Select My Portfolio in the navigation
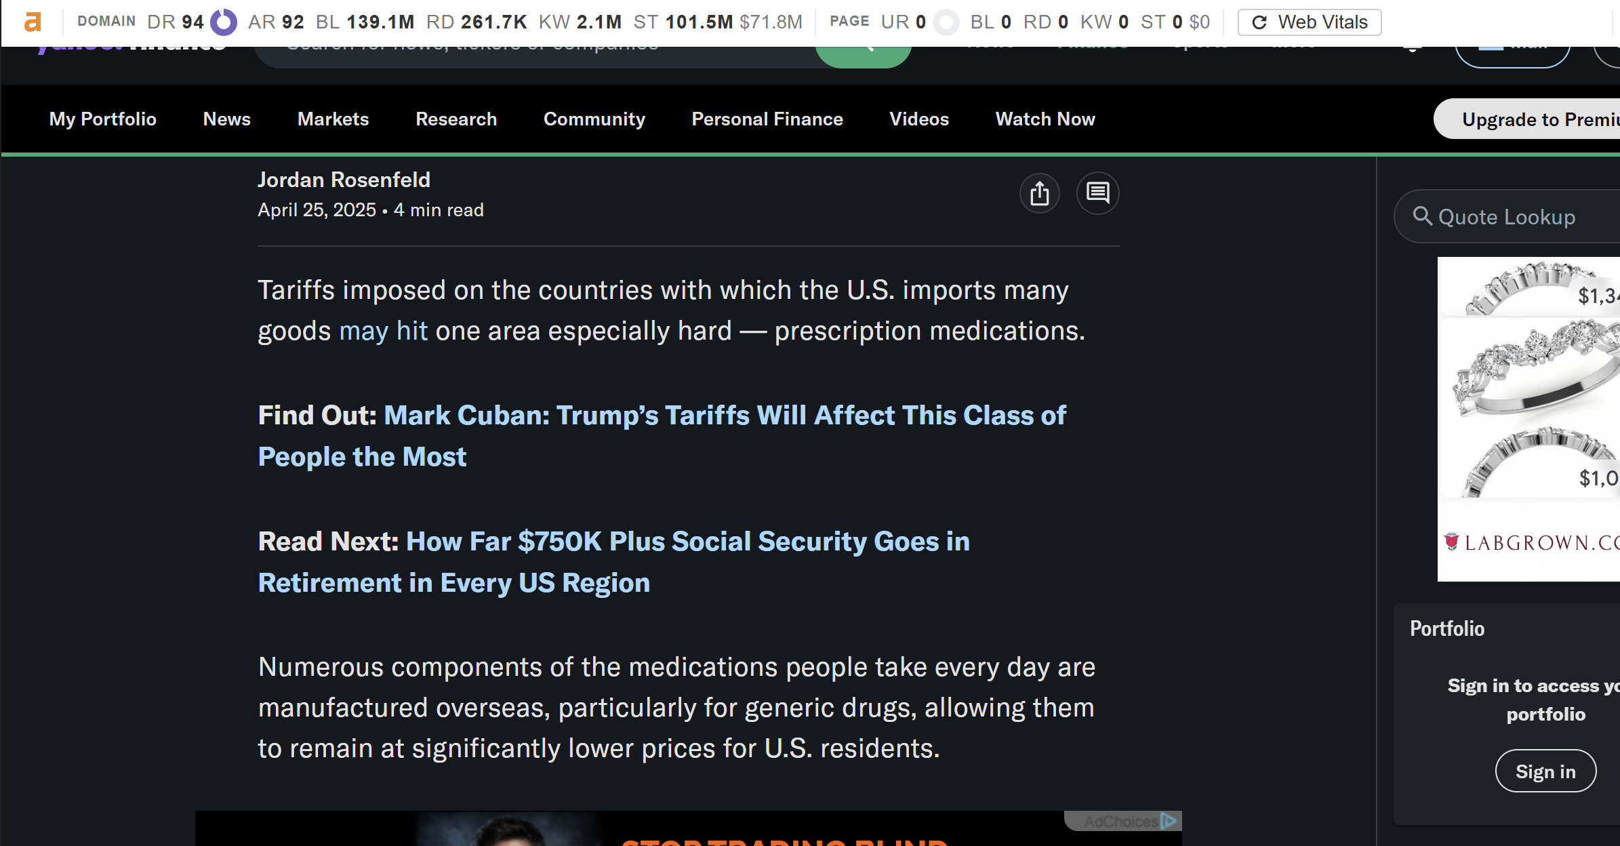Screen dimensions: 1620x846 click(x=102, y=119)
